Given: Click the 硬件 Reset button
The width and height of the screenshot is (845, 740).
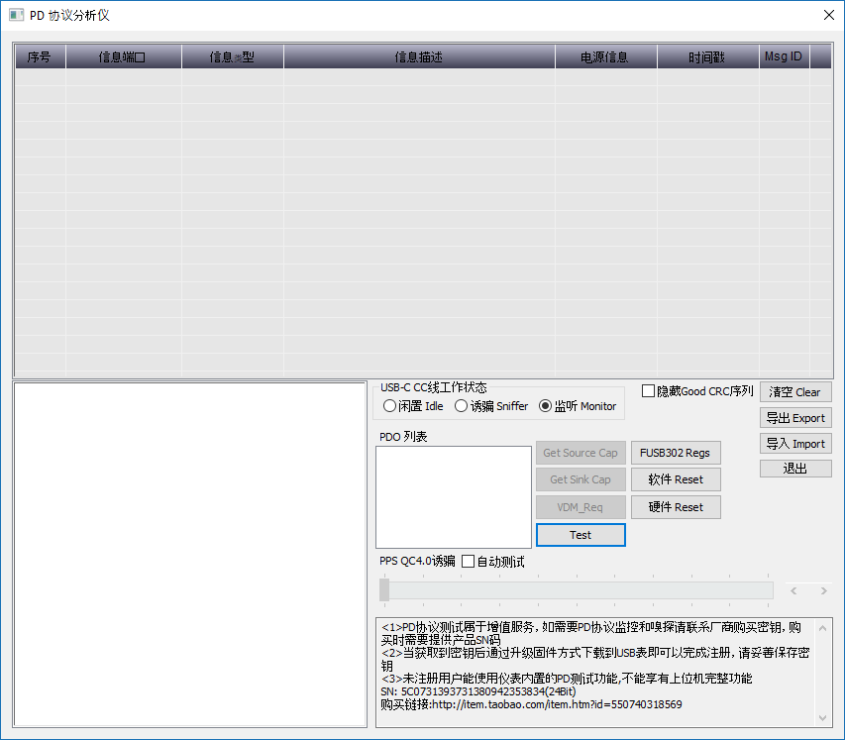Looking at the screenshot, I should 676,507.
